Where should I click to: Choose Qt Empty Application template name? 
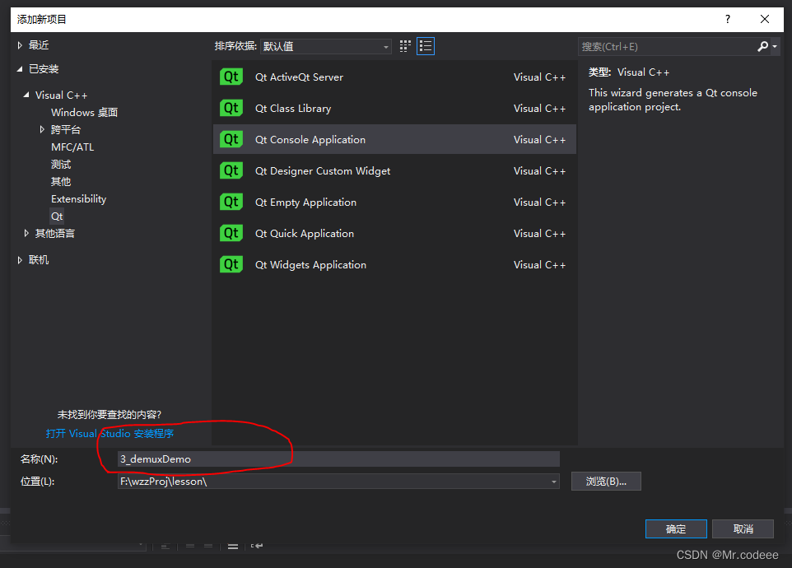(305, 202)
